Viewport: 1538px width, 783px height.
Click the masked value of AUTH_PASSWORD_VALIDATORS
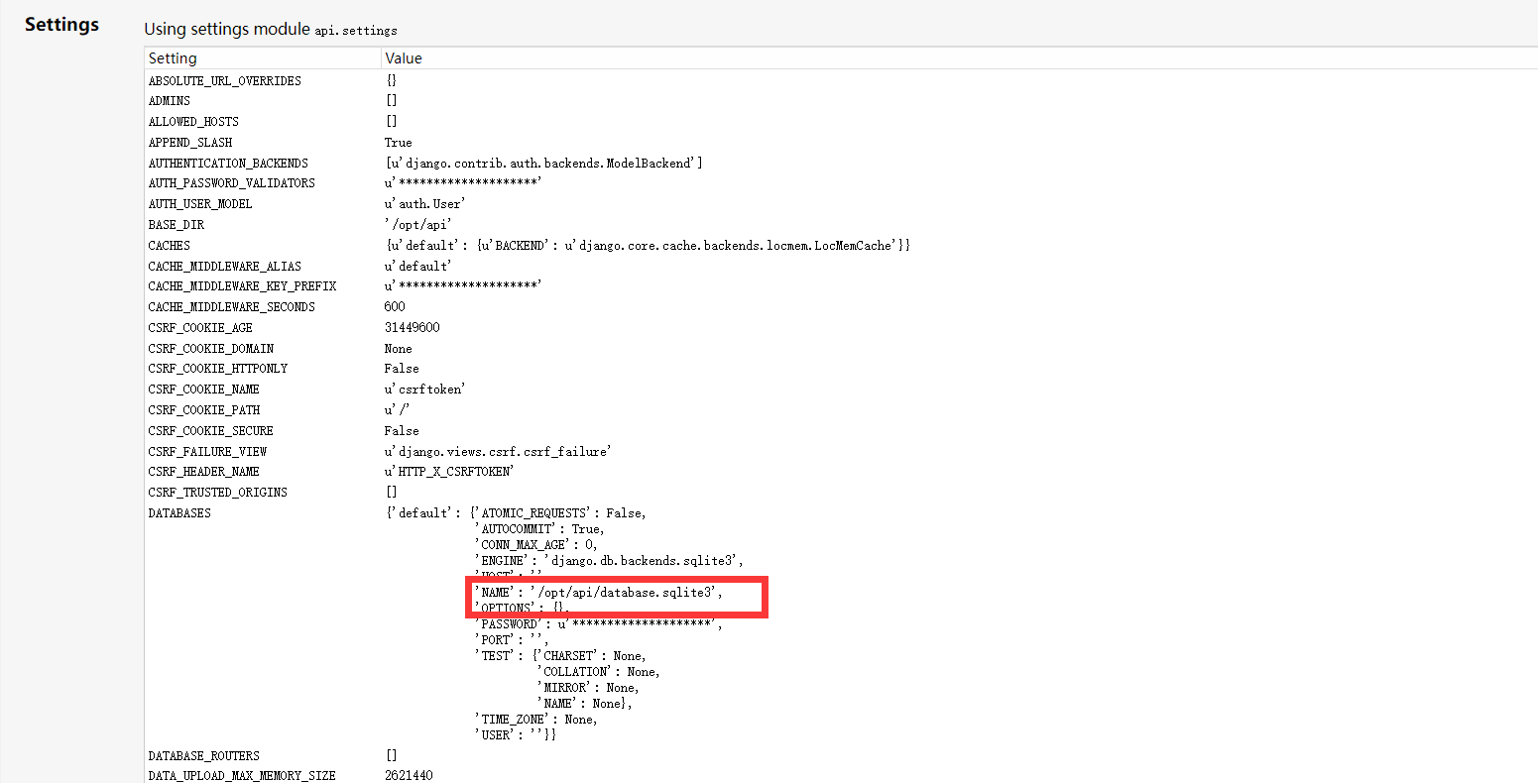point(463,183)
